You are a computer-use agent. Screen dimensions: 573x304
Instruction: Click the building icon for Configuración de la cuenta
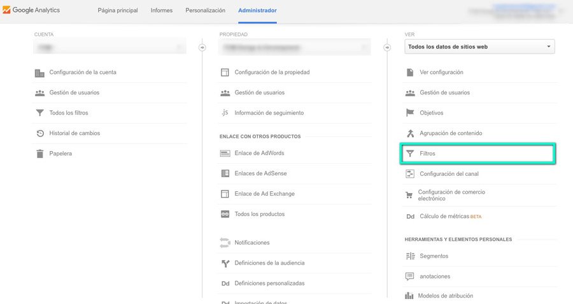[39, 73]
